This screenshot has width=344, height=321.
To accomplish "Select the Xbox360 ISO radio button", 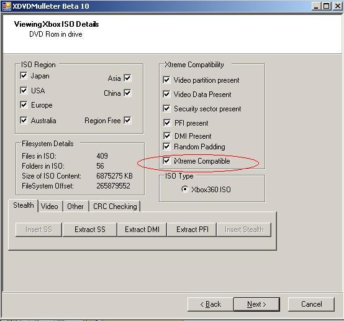I will 184,189.
